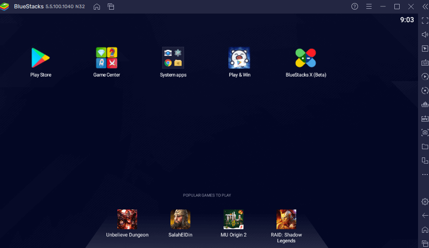
Task: Open the Play & Win app
Action: coord(239,58)
